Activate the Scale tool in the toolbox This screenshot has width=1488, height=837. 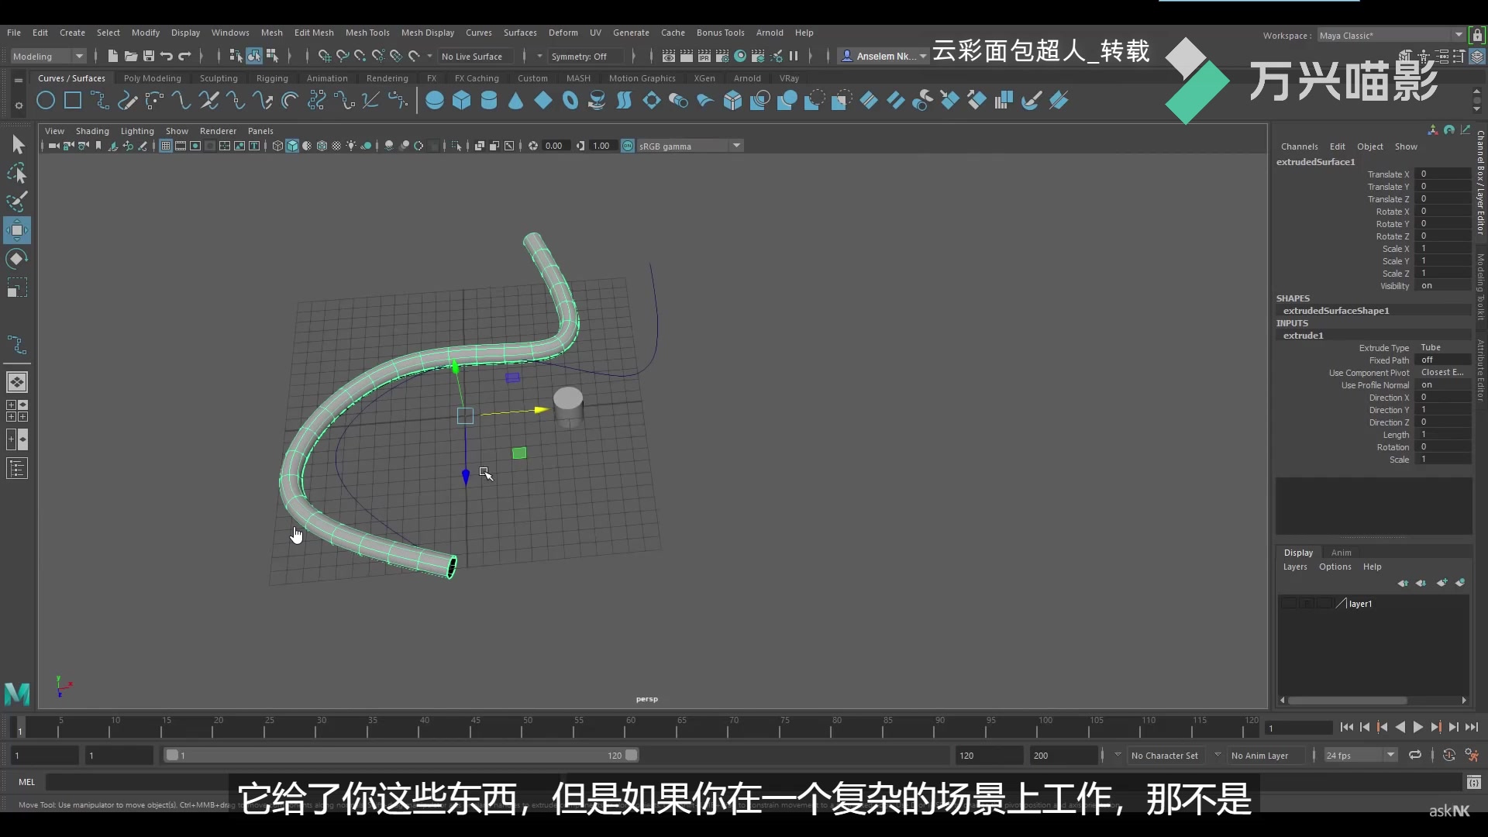click(x=17, y=288)
